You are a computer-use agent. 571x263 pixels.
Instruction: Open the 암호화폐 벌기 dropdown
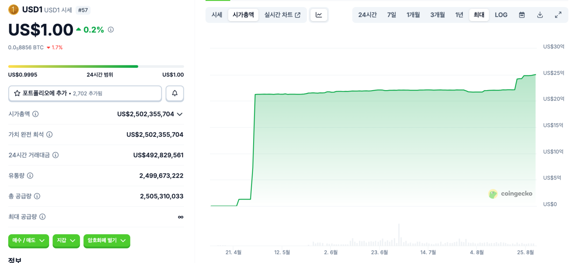(x=107, y=241)
